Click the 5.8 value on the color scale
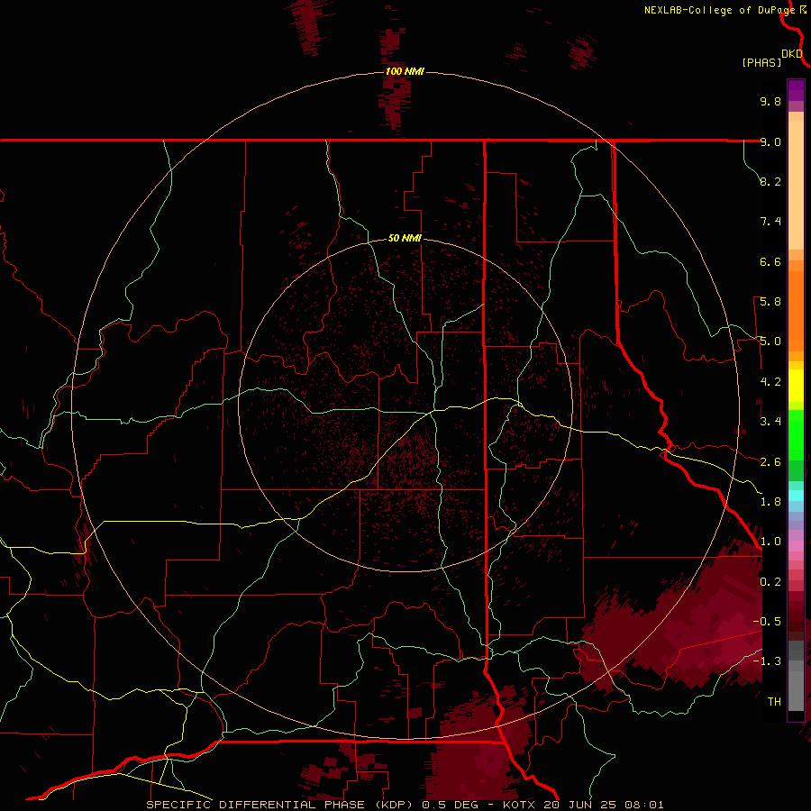The image size is (811, 811). point(770,302)
